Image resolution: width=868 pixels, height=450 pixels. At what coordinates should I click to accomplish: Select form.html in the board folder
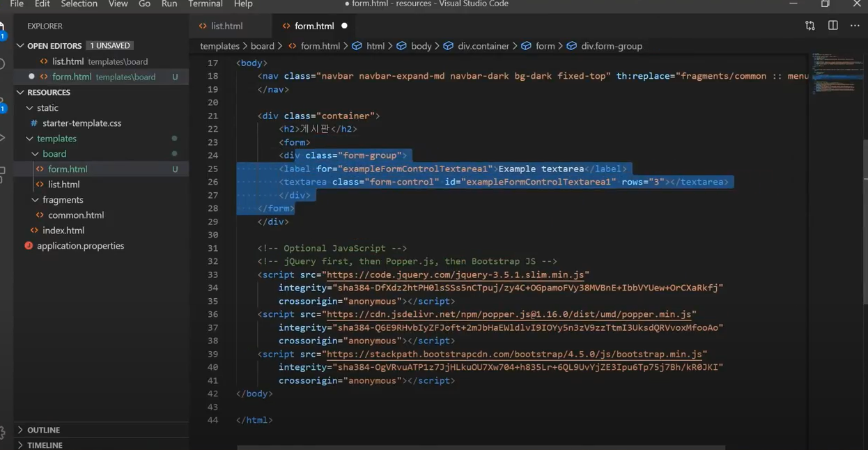point(101,169)
